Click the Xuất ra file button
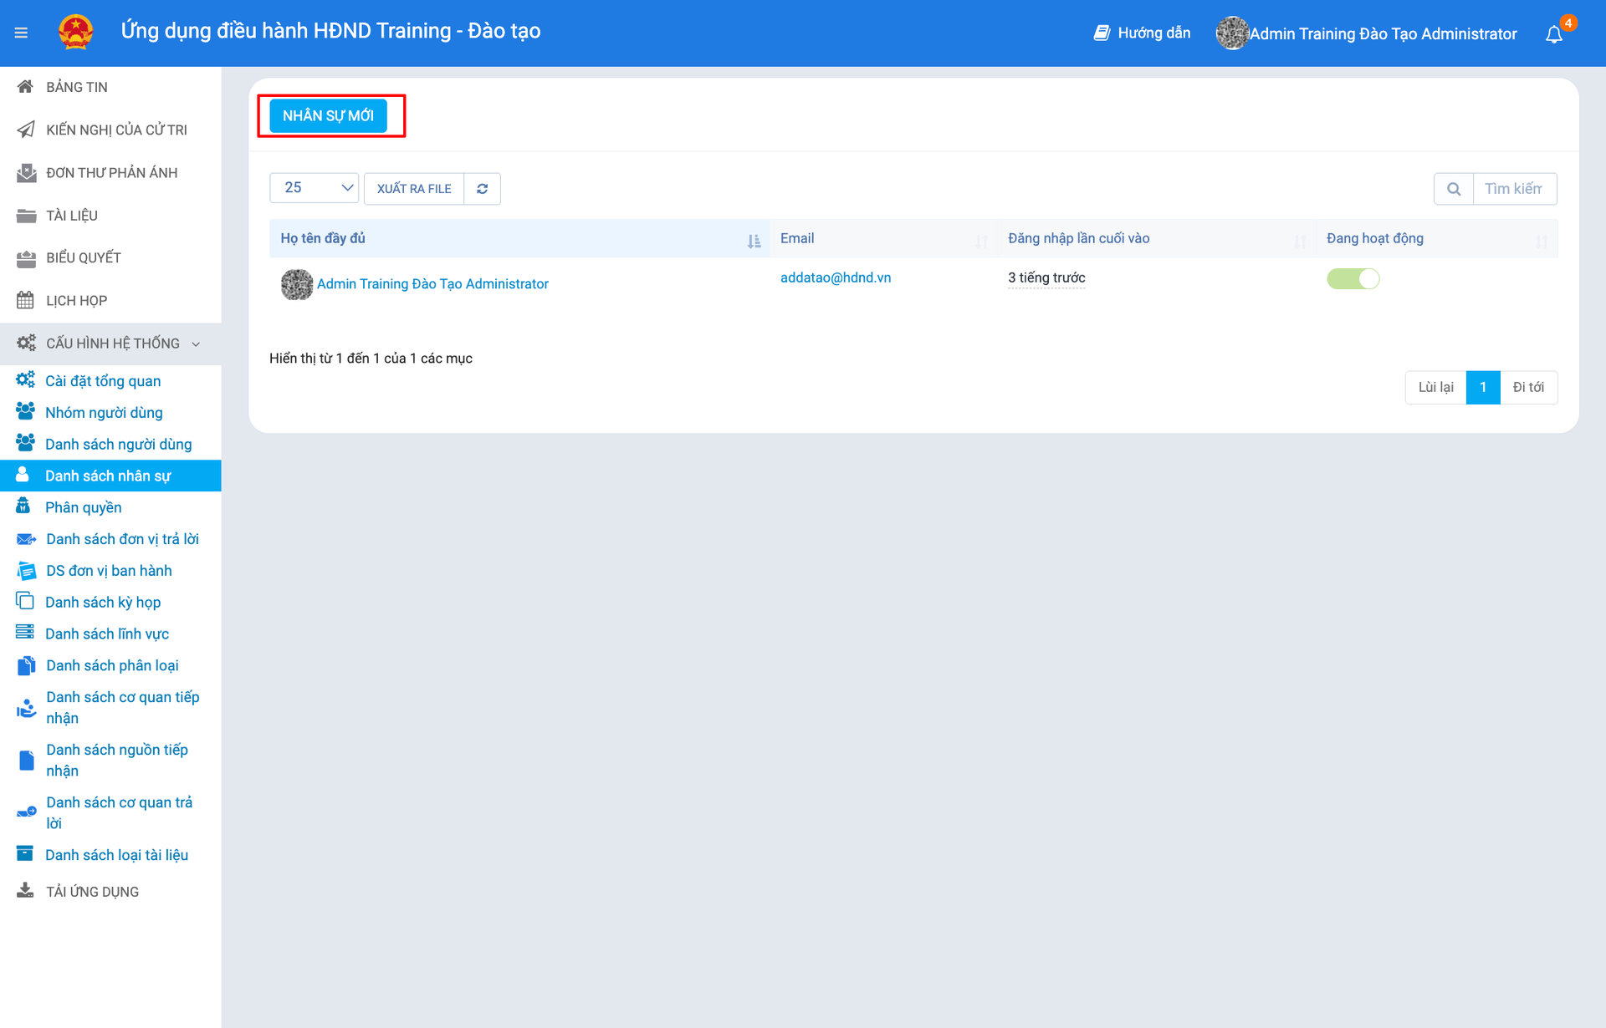 (x=414, y=189)
